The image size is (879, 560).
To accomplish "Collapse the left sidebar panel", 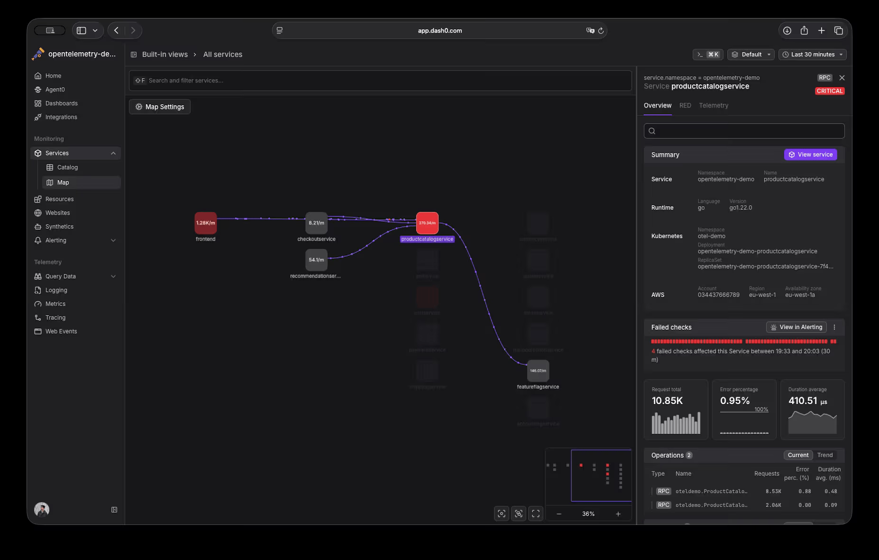I will (114, 510).
